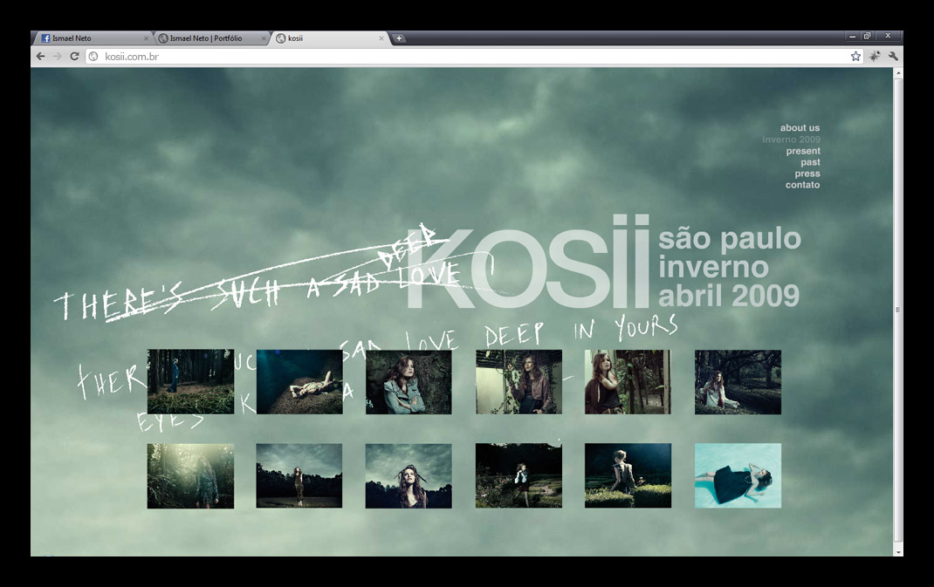The image size is (934, 587).
Task: Click the browser back arrow
Action: [x=40, y=57]
